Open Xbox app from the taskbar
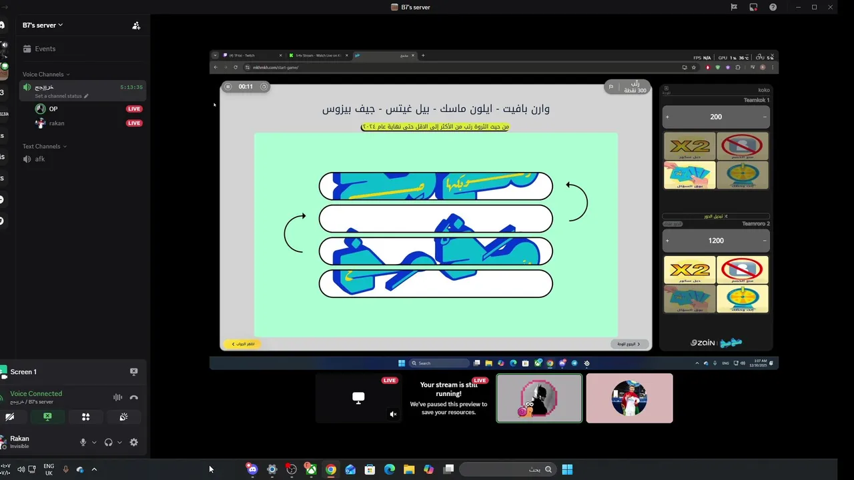This screenshot has height=480, width=854. click(311, 469)
